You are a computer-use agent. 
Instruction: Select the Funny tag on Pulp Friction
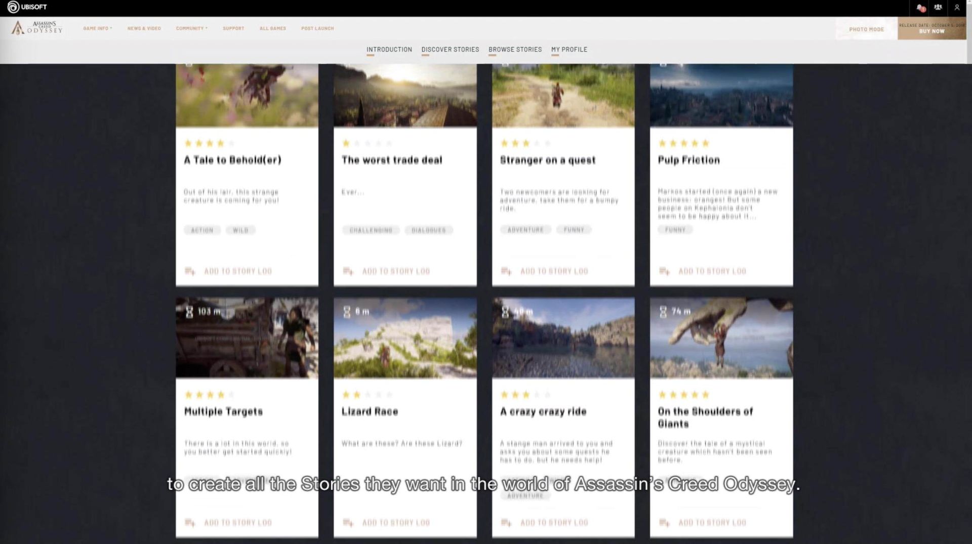click(x=675, y=230)
